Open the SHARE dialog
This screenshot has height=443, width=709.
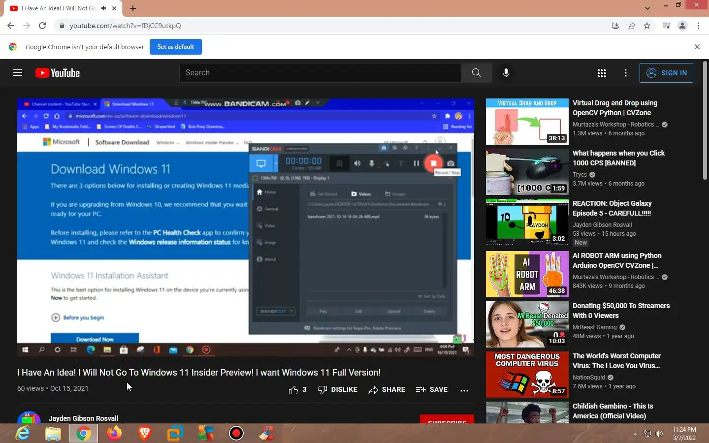[x=387, y=390]
